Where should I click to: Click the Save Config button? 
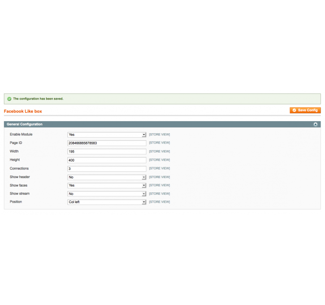pyautogui.click(x=305, y=110)
